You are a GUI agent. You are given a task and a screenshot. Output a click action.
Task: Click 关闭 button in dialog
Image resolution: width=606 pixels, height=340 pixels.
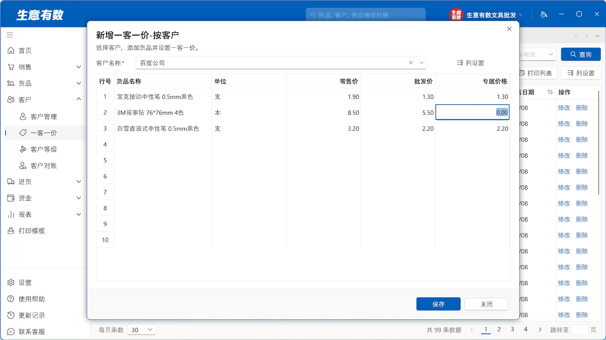tap(486, 304)
